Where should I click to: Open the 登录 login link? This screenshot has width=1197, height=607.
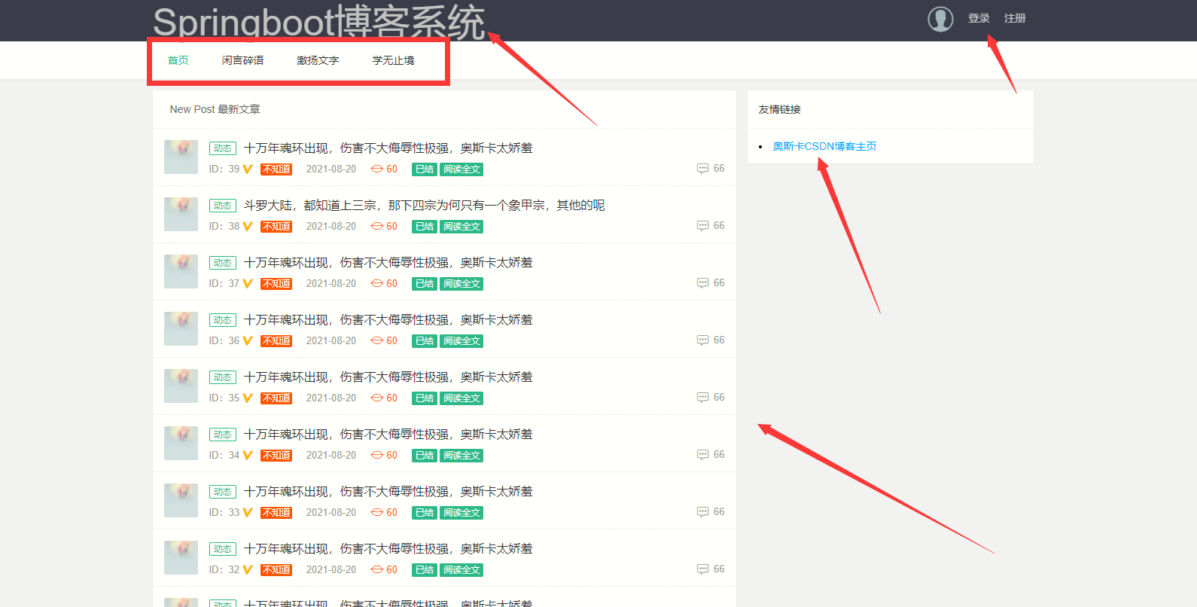click(979, 18)
